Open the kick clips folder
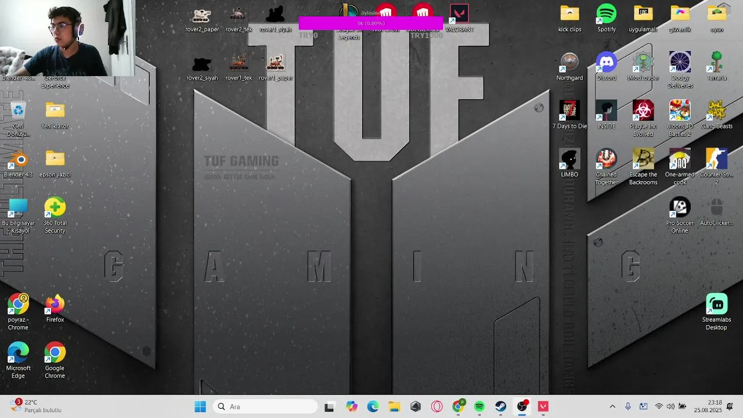Viewport: 743px width, 418px height. 569,19
